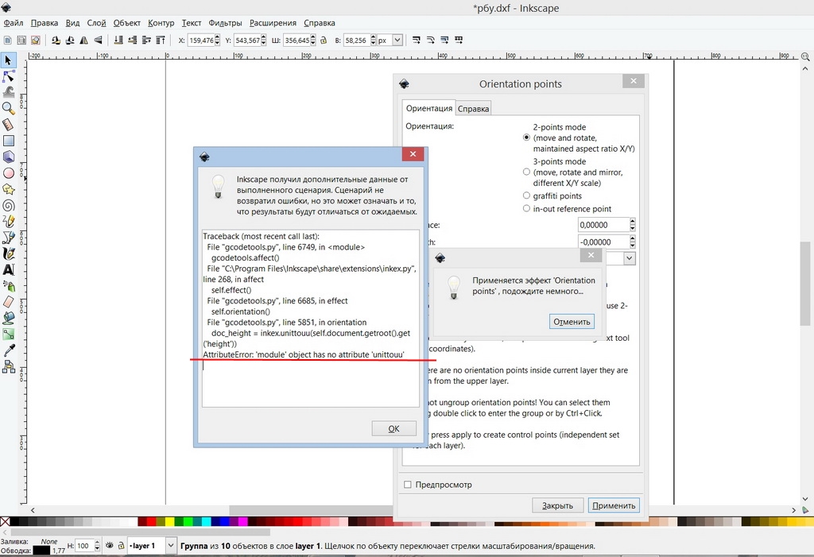The height and width of the screenshot is (557, 814).
Task: Increase Ш width spinner value
Action: [x=313, y=37]
